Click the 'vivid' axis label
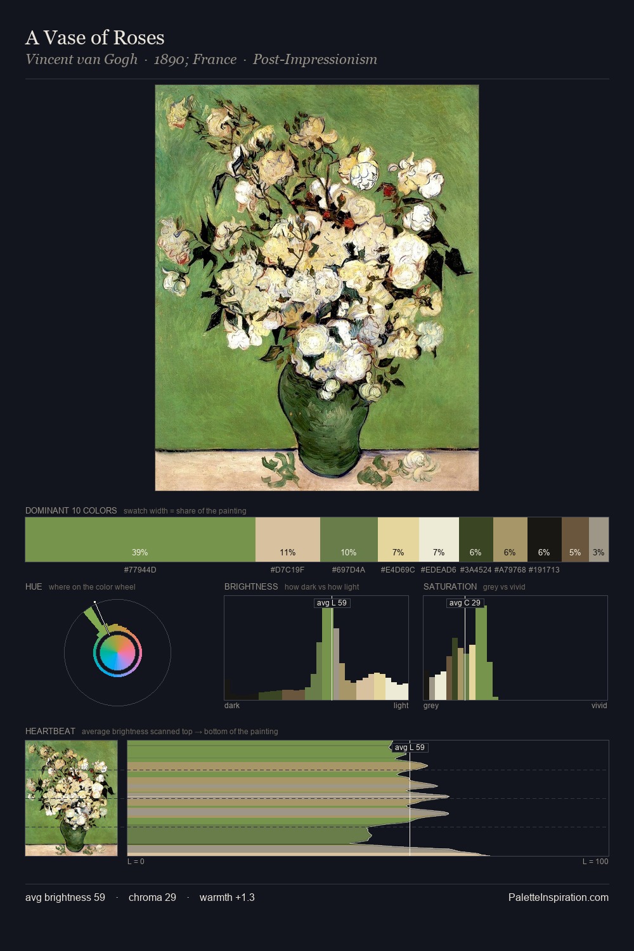634x951 pixels. (599, 706)
